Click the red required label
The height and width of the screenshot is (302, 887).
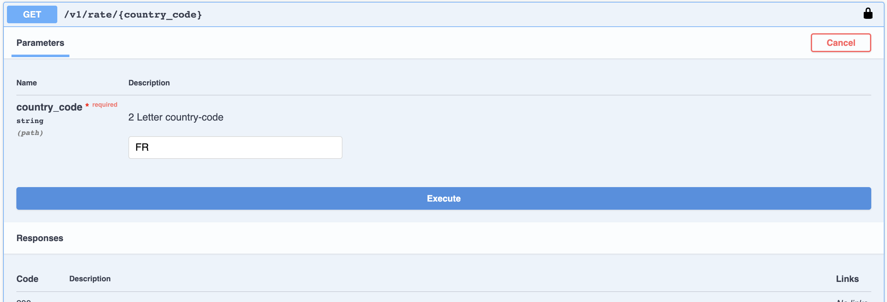[x=105, y=105]
